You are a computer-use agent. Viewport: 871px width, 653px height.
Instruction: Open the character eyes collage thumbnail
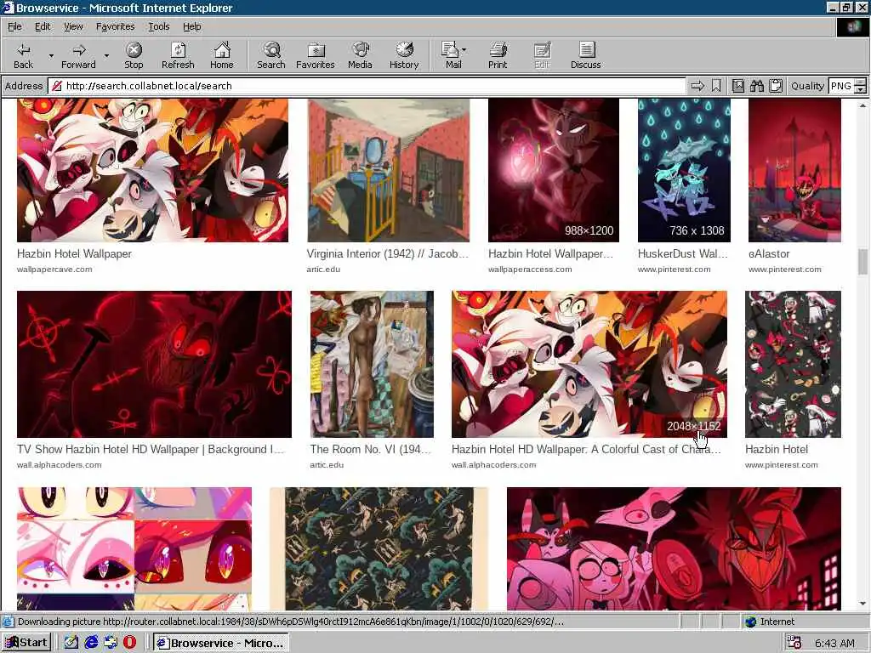[134, 548]
